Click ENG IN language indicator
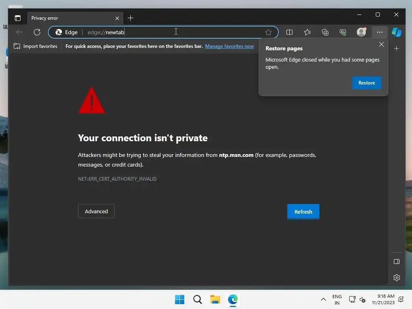 point(337,299)
